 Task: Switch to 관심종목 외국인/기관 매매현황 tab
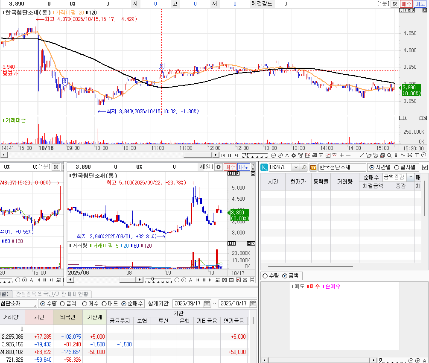pyautogui.click(x=52, y=294)
